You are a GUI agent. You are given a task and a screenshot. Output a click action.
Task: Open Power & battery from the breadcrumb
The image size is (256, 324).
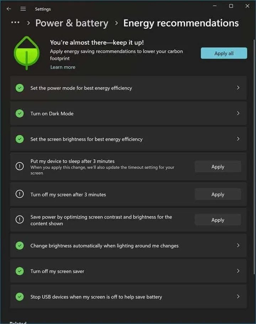[x=72, y=23]
